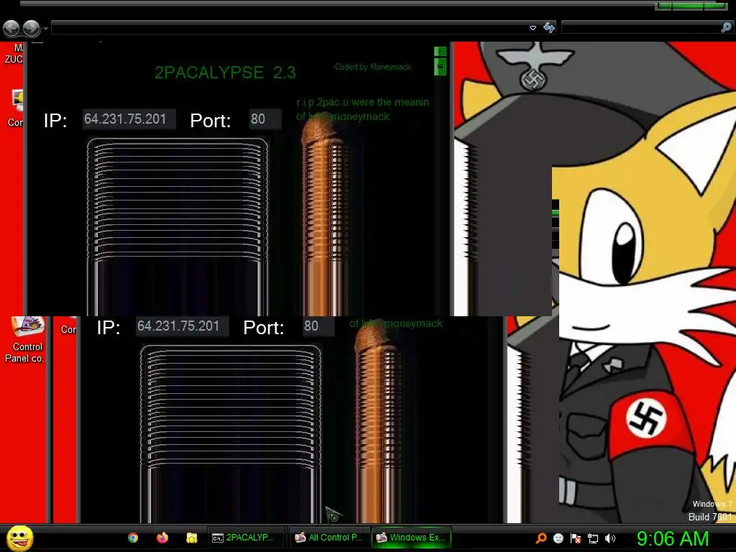736x552 pixels.
Task: Launch Firefox from the taskbar
Action: click(x=162, y=538)
